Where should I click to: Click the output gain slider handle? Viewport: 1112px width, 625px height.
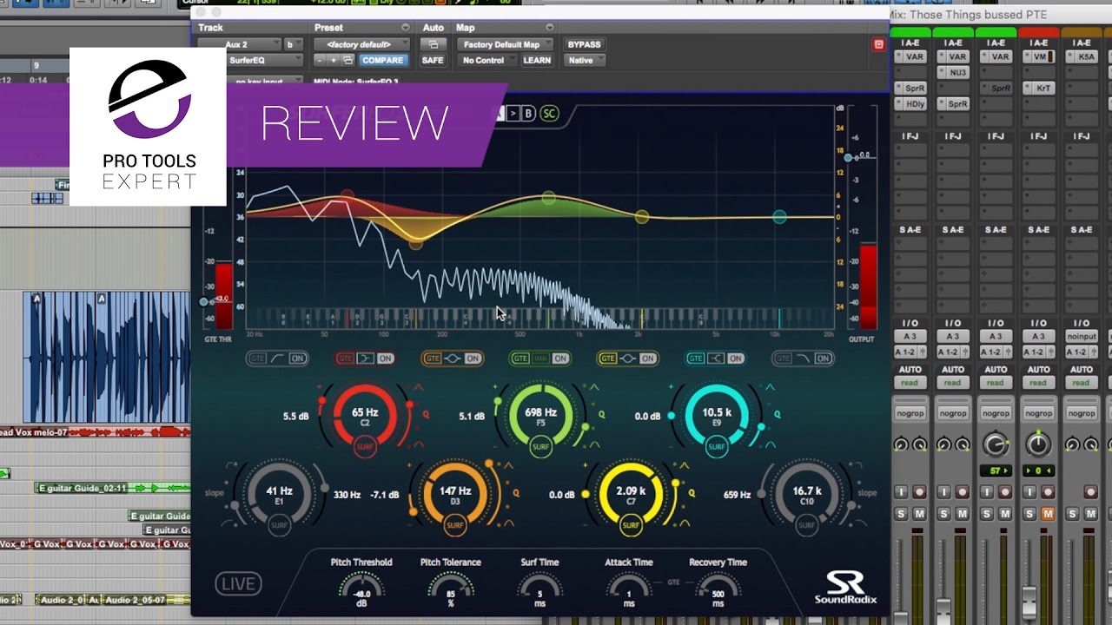(848, 156)
